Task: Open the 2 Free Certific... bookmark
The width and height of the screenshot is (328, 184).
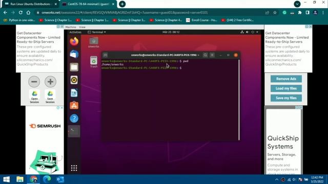Action: click(x=237, y=20)
